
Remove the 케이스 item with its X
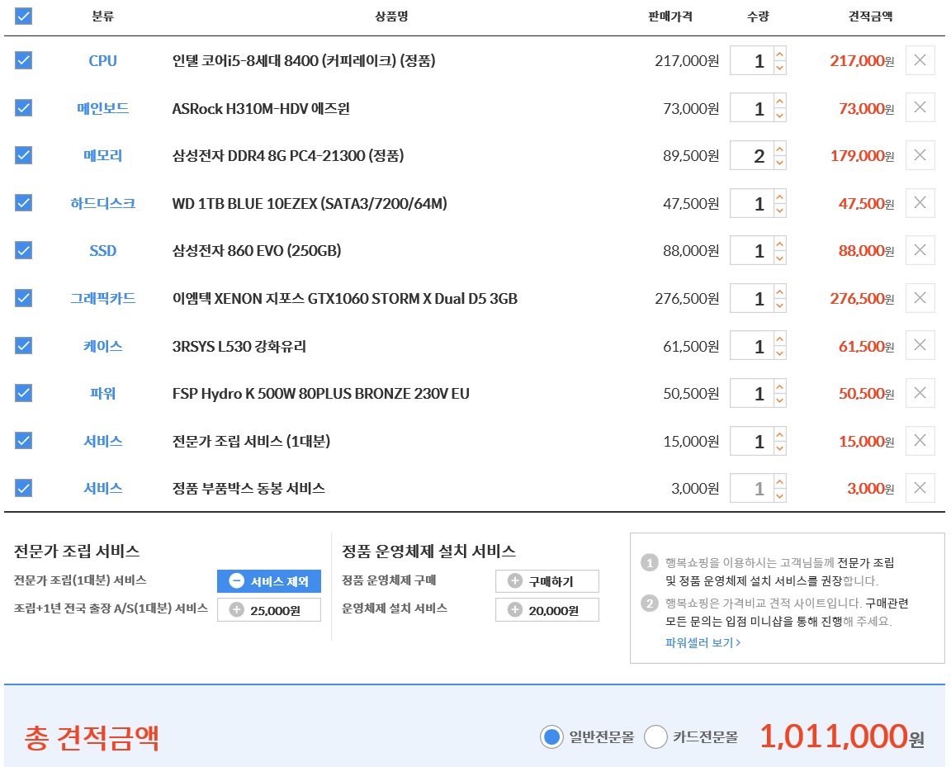(x=920, y=345)
